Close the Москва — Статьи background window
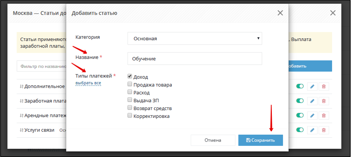 (x=333, y=13)
